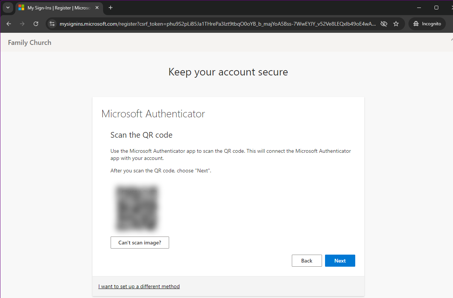
Task: View site information icon in address bar
Action: tap(52, 24)
